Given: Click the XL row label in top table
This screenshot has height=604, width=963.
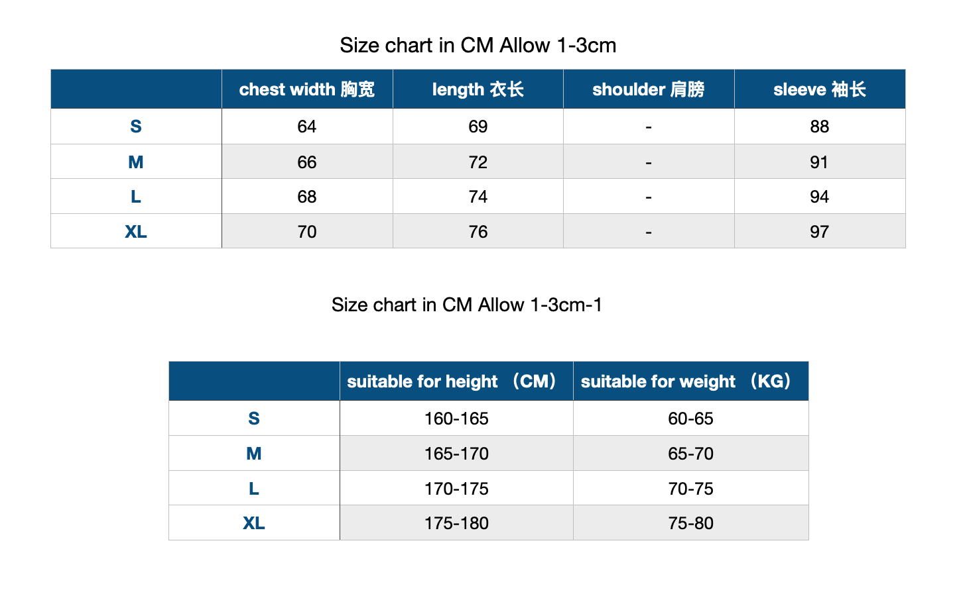Looking at the screenshot, I should point(136,231).
